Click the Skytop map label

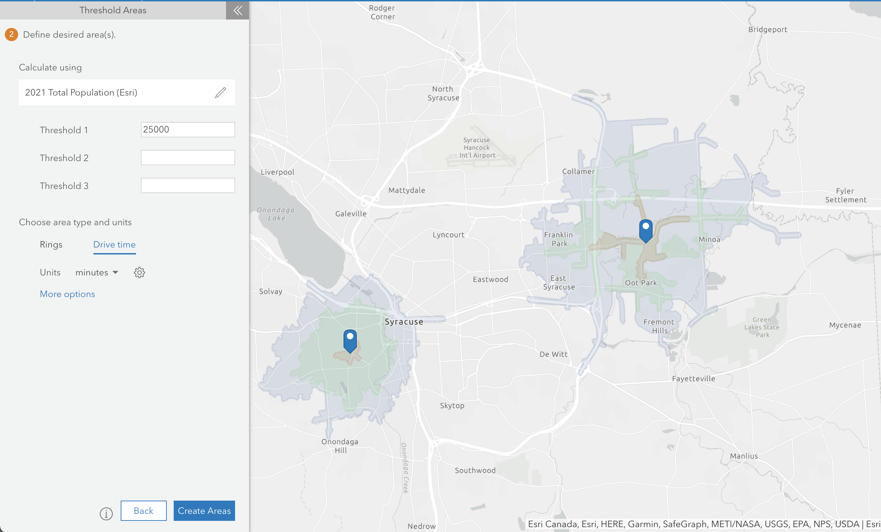452,405
